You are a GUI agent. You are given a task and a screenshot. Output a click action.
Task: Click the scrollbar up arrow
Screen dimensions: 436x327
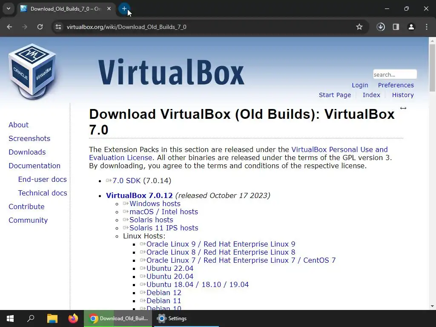[432, 40]
